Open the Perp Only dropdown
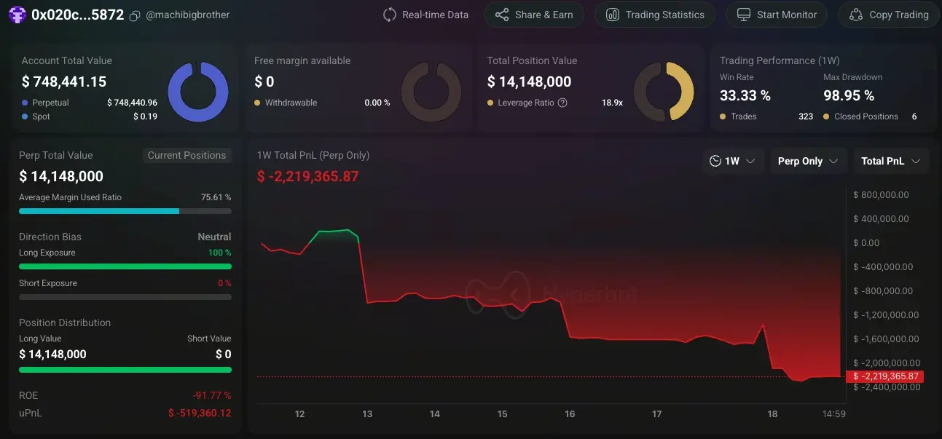This screenshot has height=439, width=942. [x=808, y=161]
